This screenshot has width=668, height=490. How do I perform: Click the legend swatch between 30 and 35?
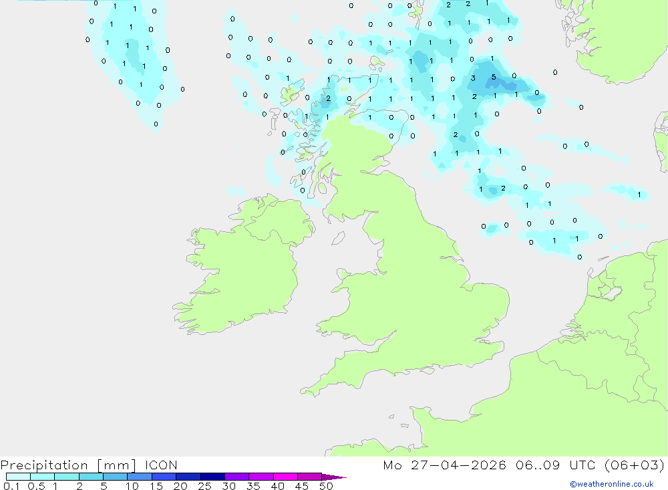pyautogui.click(x=237, y=477)
